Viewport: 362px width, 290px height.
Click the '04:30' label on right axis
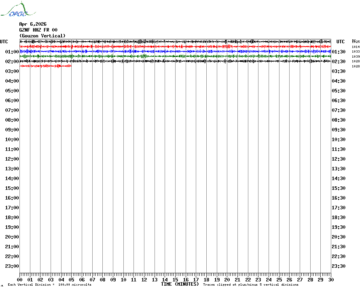[x=339, y=81]
